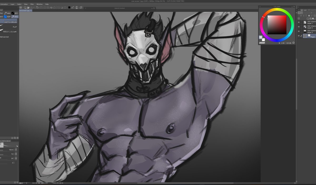Click the Fill bucket icon in the command bar
Screen dimensions: 316x185
coord(51,8)
